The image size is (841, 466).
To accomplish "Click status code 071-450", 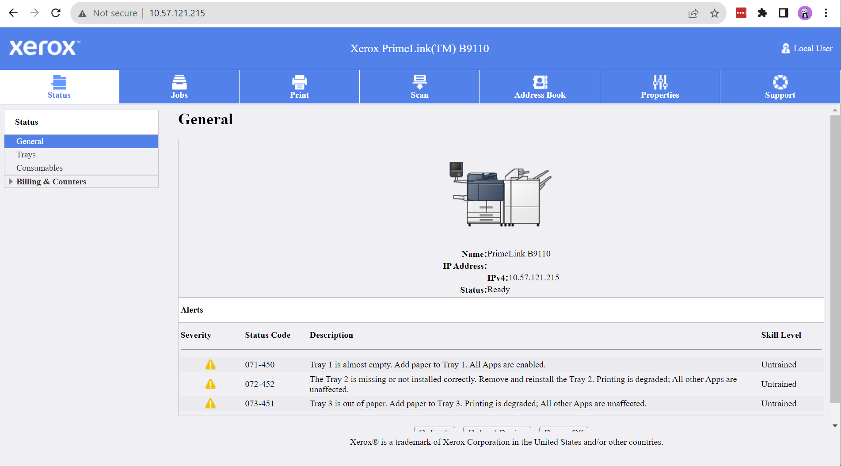I will [260, 365].
